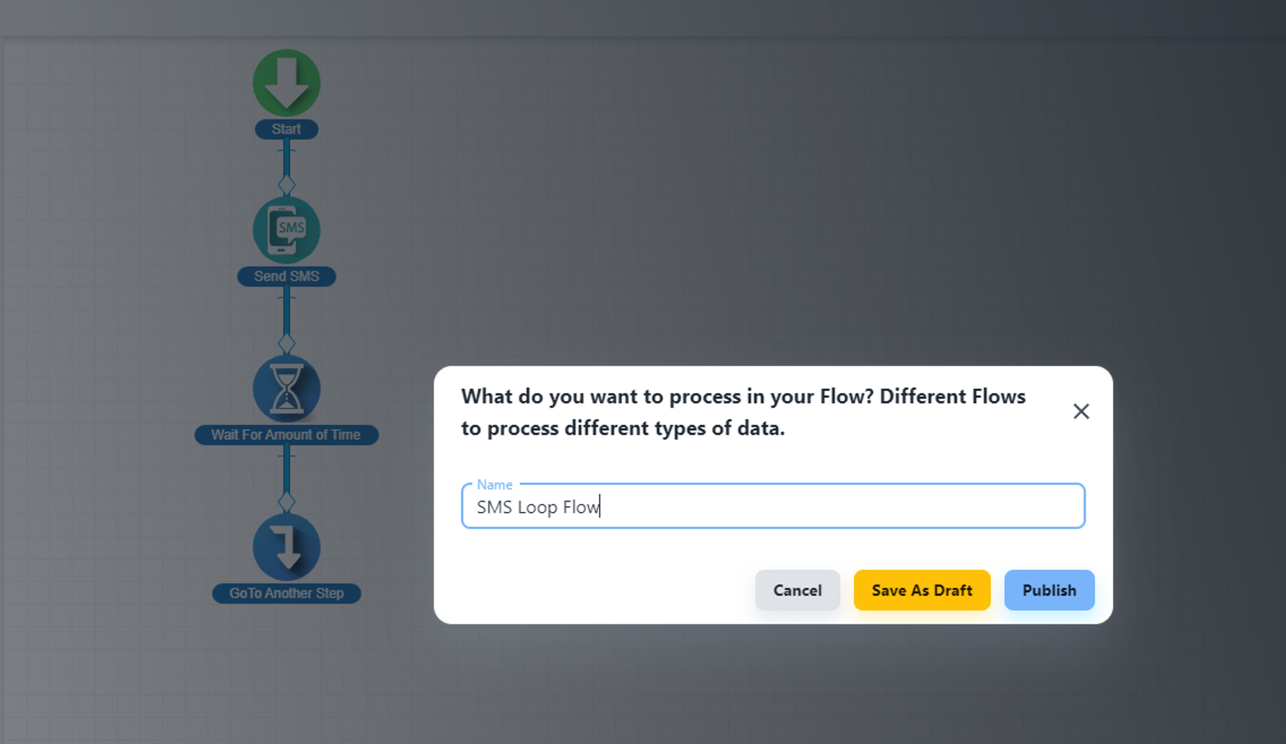This screenshot has width=1286, height=744.
Task: Select the GoTo Another Step label
Action: tap(286, 594)
